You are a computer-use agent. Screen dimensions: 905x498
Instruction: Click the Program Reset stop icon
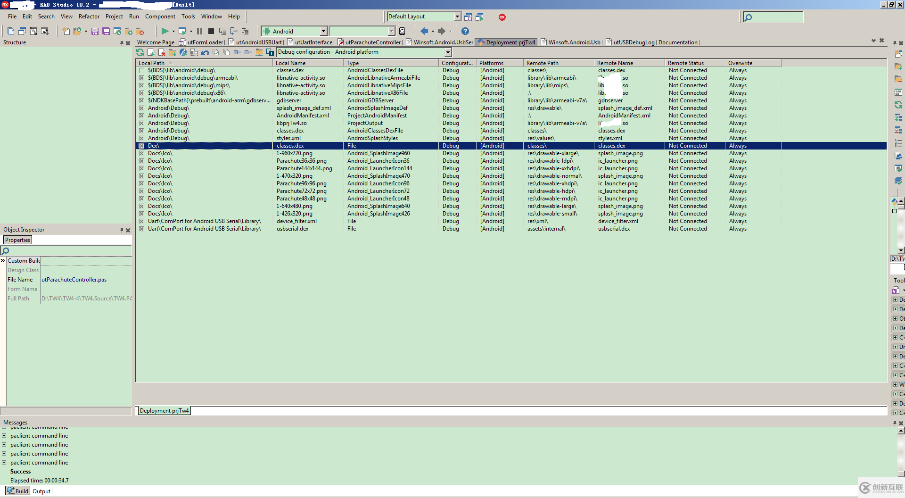click(x=211, y=31)
